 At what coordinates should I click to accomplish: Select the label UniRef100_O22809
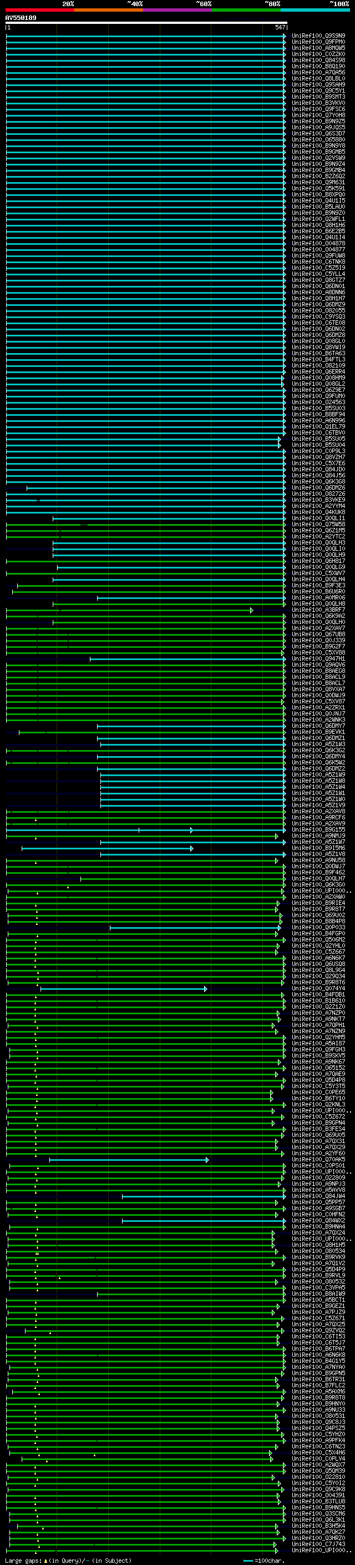click(318, 1178)
